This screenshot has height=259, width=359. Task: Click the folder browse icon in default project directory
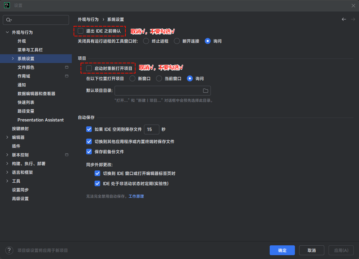206,91
